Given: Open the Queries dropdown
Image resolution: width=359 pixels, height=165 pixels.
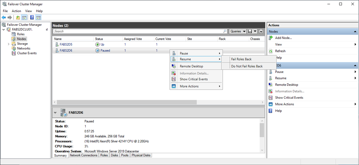Looking at the screenshot, I should (x=238, y=31).
